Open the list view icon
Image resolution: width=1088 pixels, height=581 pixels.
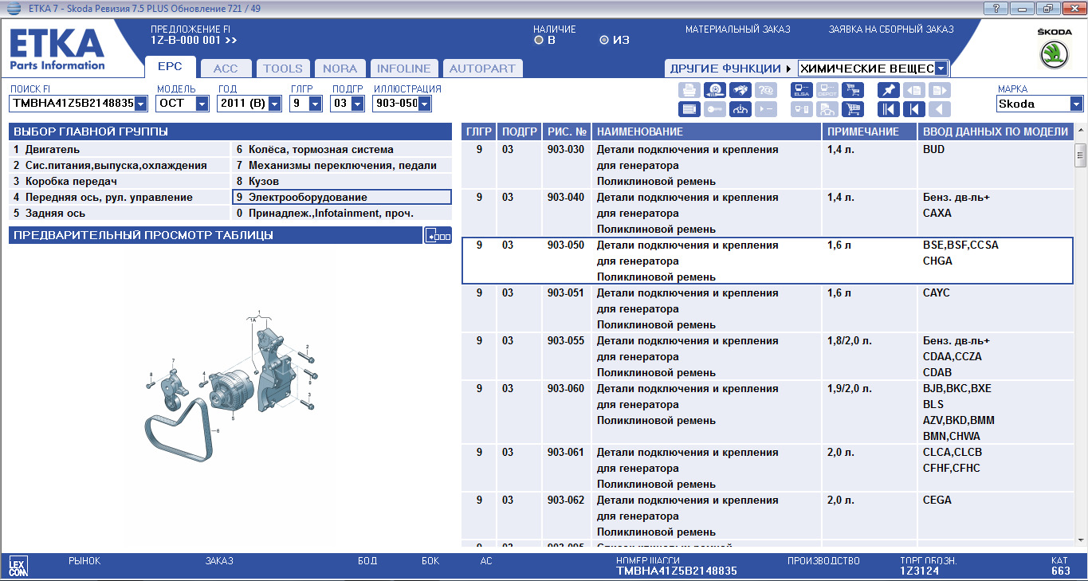[x=689, y=109]
